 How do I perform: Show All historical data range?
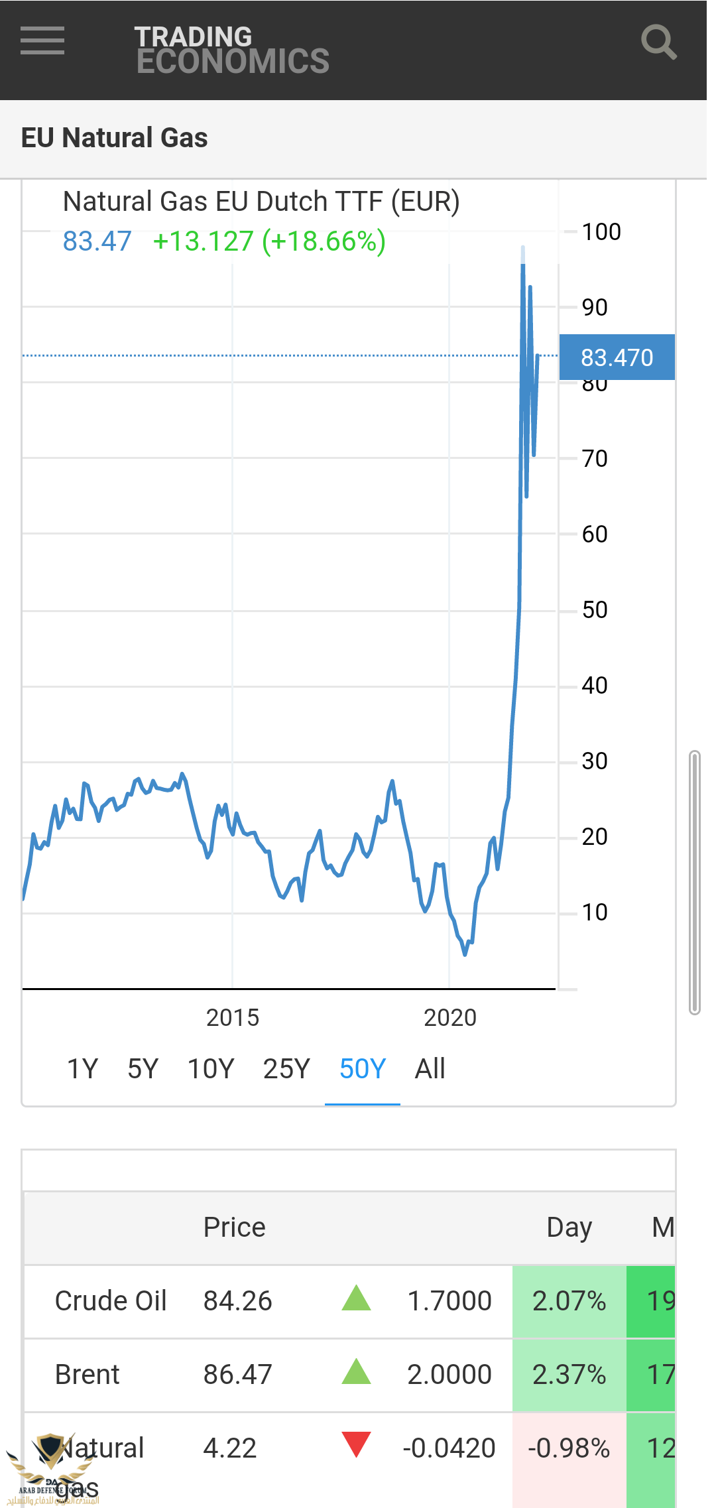coord(430,1069)
